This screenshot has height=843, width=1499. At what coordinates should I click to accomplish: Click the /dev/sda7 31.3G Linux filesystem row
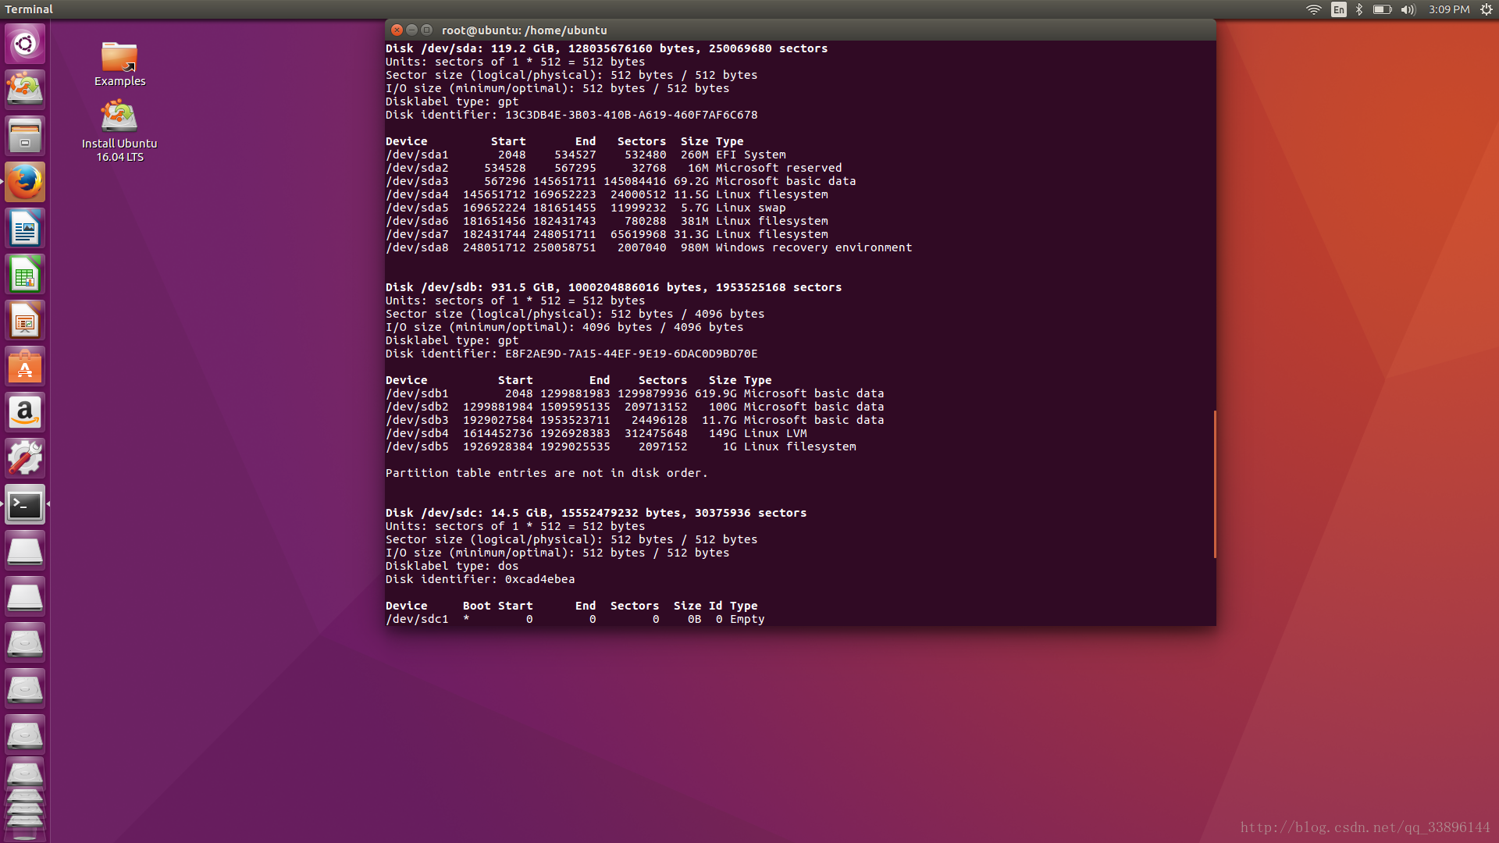(x=607, y=234)
